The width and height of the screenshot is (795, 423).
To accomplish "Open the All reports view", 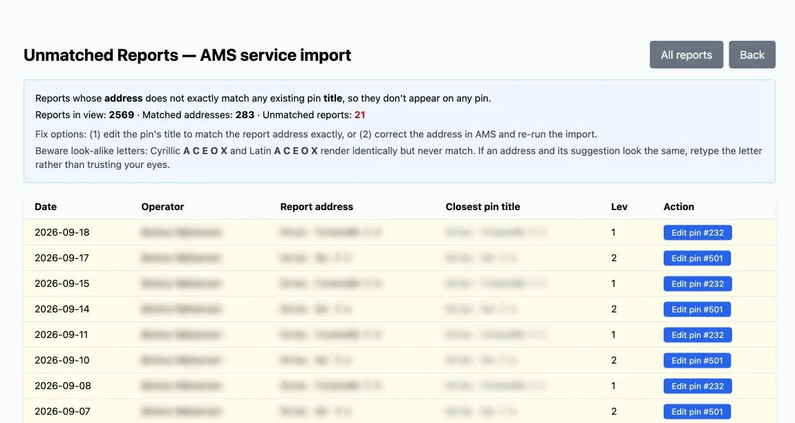I will coord(686,55).
